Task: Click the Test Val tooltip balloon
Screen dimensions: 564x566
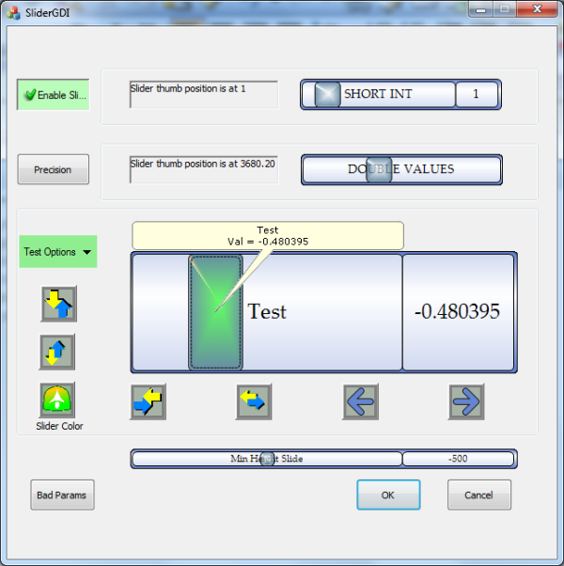Action: 268,235
